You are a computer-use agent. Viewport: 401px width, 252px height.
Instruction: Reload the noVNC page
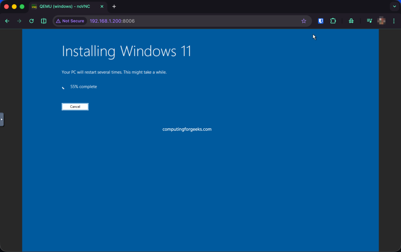tap(31, 21)
